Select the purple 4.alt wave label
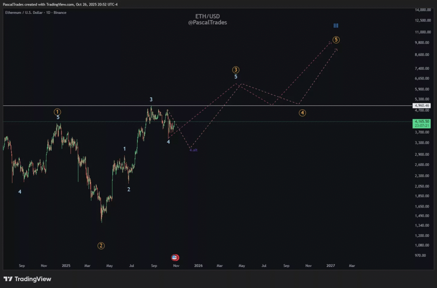 point(193,150)
